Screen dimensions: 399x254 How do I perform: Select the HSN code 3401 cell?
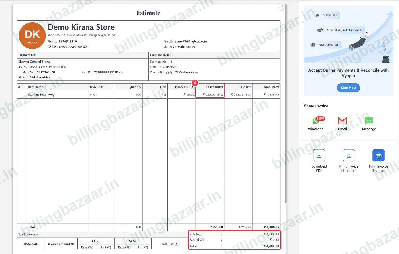click(101, 95)
